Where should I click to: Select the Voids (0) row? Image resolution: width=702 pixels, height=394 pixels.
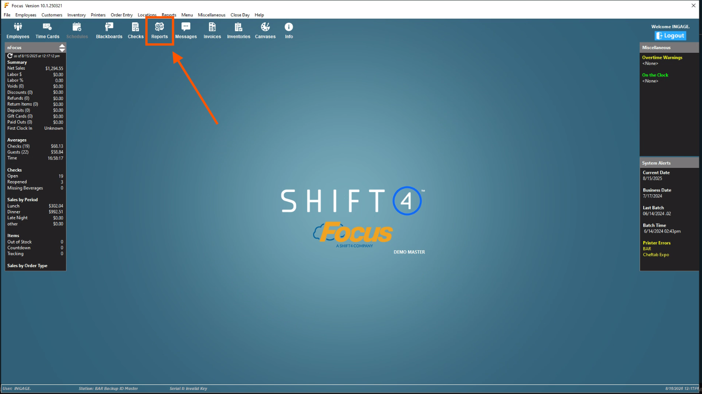(35, 86)
